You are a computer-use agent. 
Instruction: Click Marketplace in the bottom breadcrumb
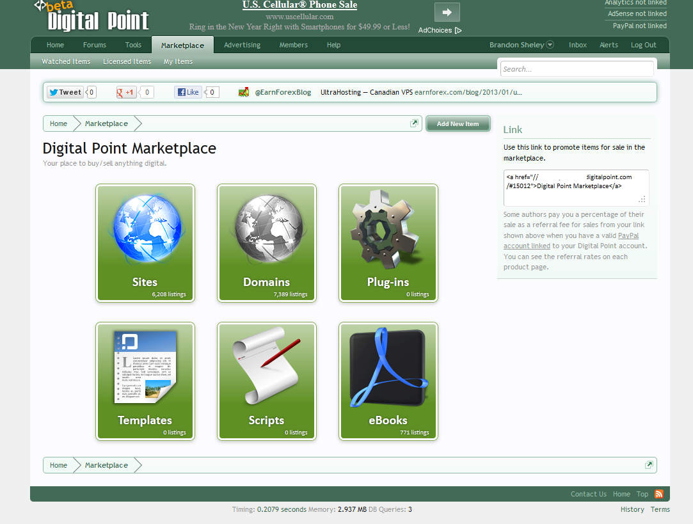(106, 465)
